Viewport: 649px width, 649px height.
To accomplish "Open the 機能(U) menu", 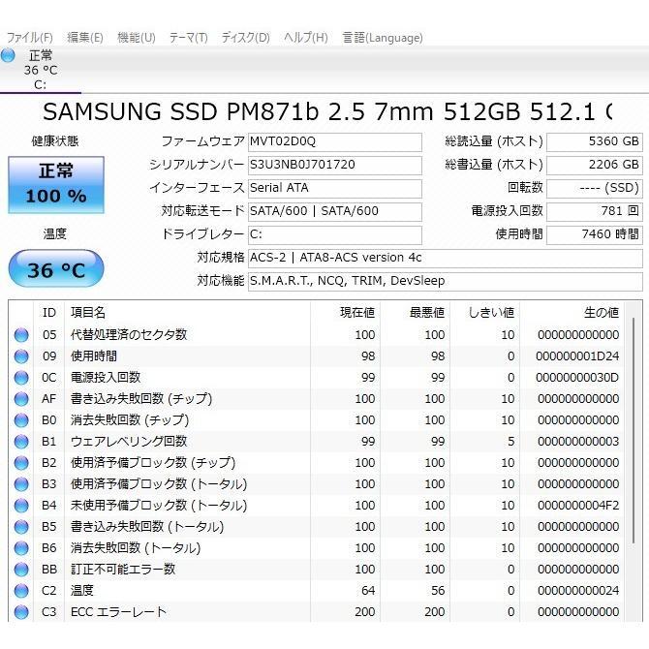I will 137,38.
